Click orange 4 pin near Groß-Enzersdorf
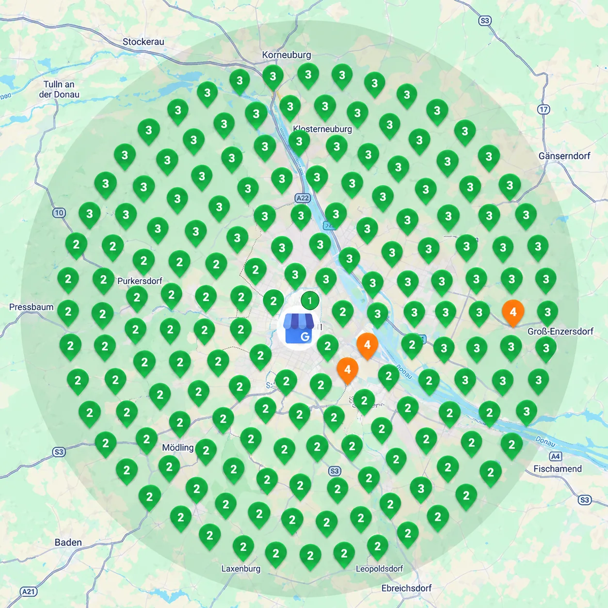The width and height of the screenshot is (608, 608). 513,313
